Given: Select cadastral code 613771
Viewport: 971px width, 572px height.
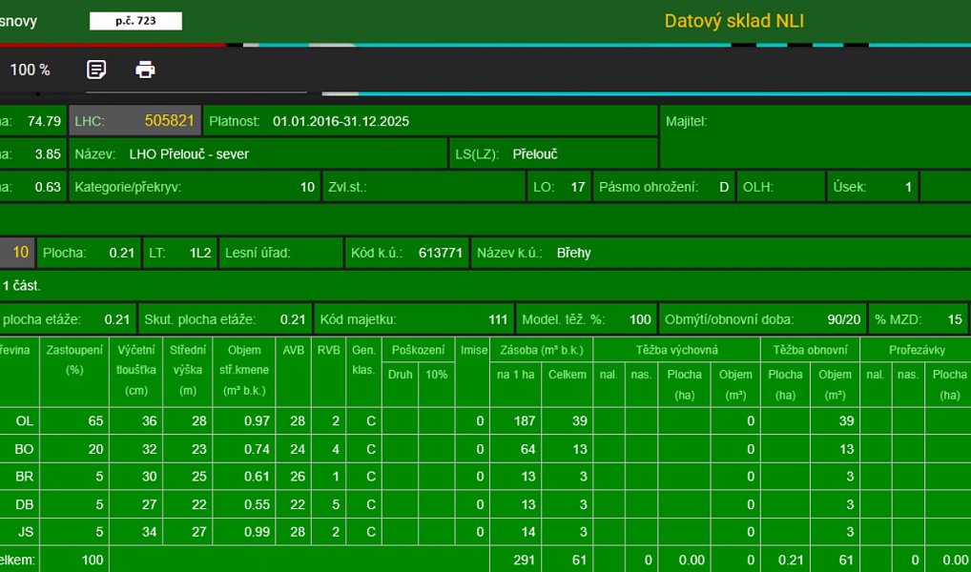Looking at the screenshot, I should [441, 253].
